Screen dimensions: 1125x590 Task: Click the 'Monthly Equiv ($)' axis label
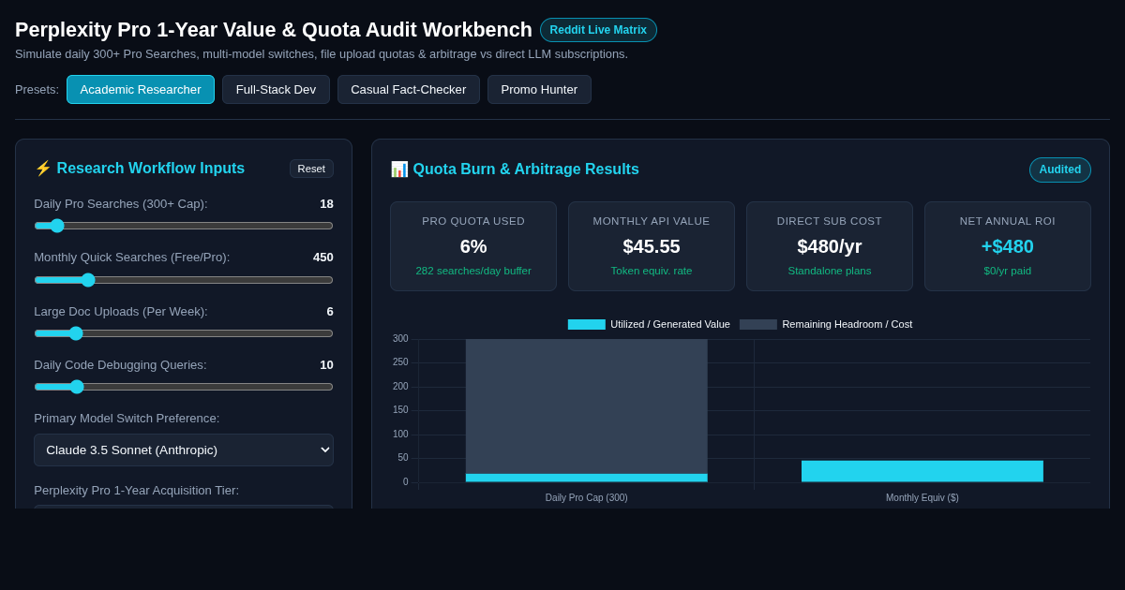click(x=922, y=497)
